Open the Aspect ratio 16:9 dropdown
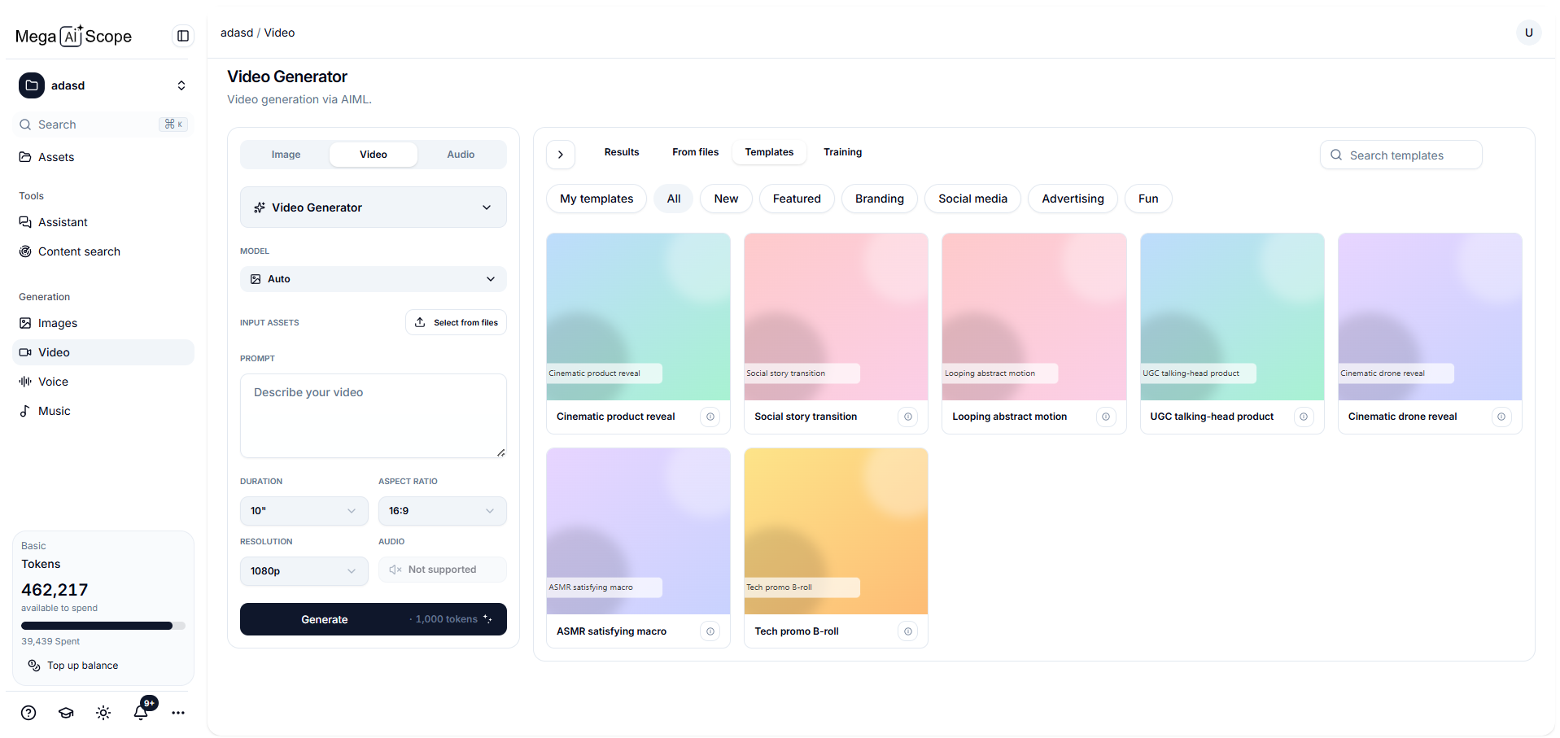Screen dimensions: 1560x738 442,511
